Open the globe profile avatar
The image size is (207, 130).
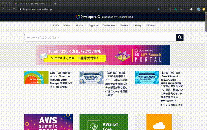coord(199,9)
